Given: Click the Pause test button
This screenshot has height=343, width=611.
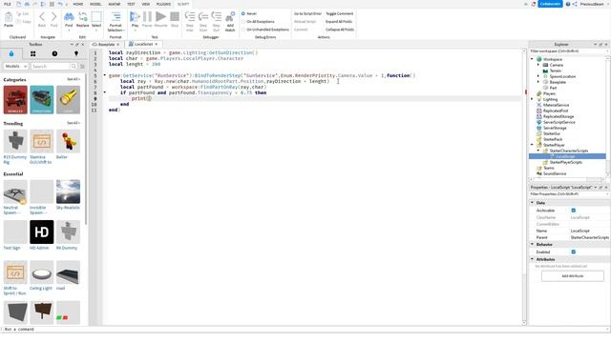Looking at the screenshot, I should 147,17.
